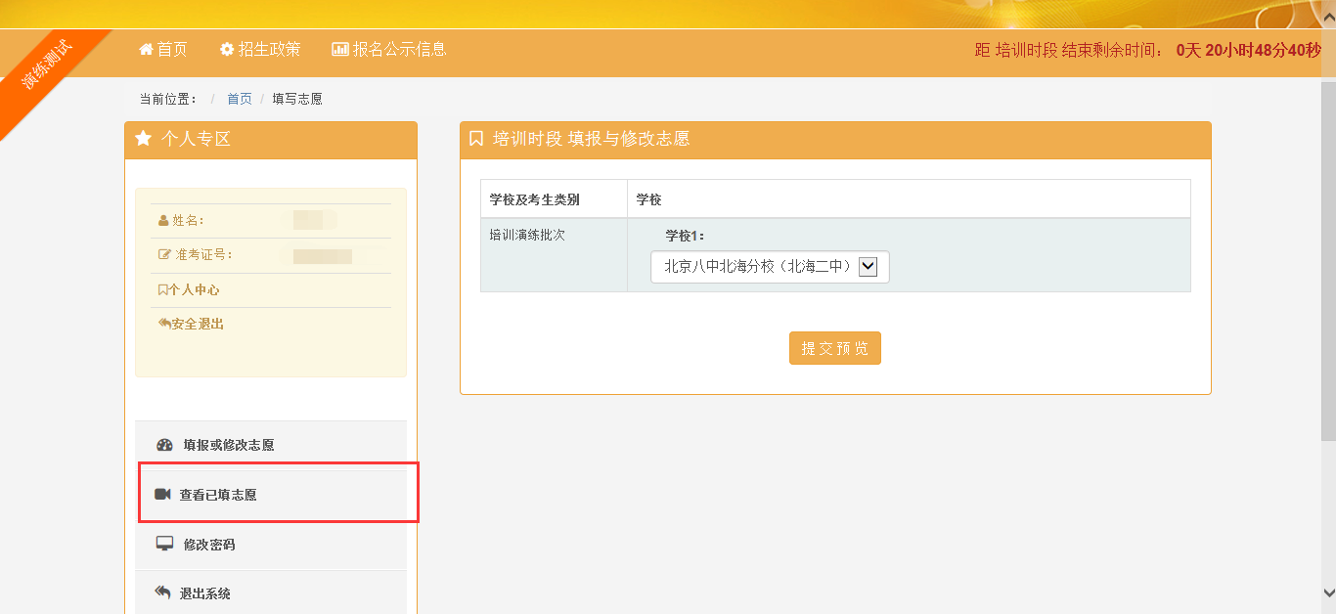Click the bar chart icon beside 报名公示信息
Screen dimensions: 1336x614
coord(340,49)
